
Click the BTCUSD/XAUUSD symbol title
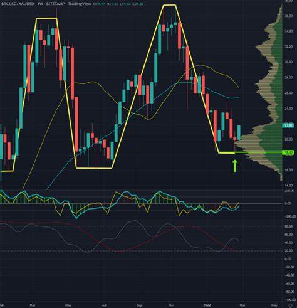18,4
